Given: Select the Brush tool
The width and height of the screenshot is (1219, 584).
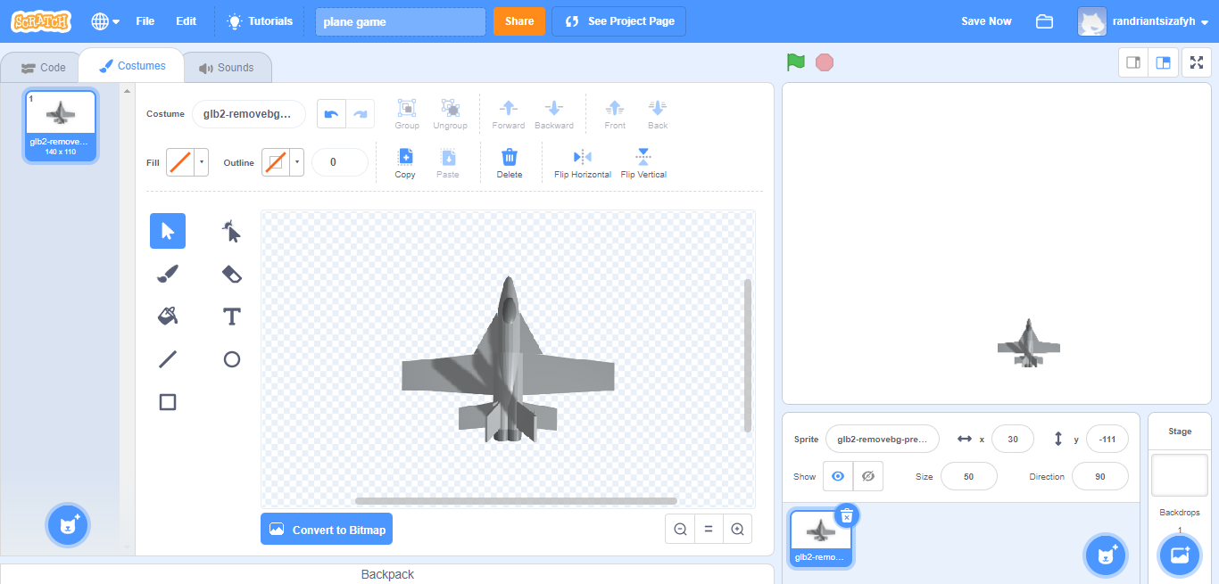Looking at the screenshot, I should pyautogui.click(x=168, y=274).
